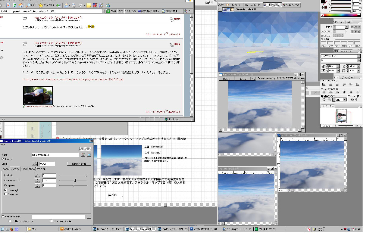382x239 pixels.
Task: Select the Node Network tab in Terragen
Action: pos(291,4)
